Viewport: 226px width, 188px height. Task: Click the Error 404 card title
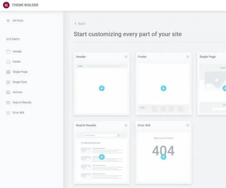click(144, 125)
